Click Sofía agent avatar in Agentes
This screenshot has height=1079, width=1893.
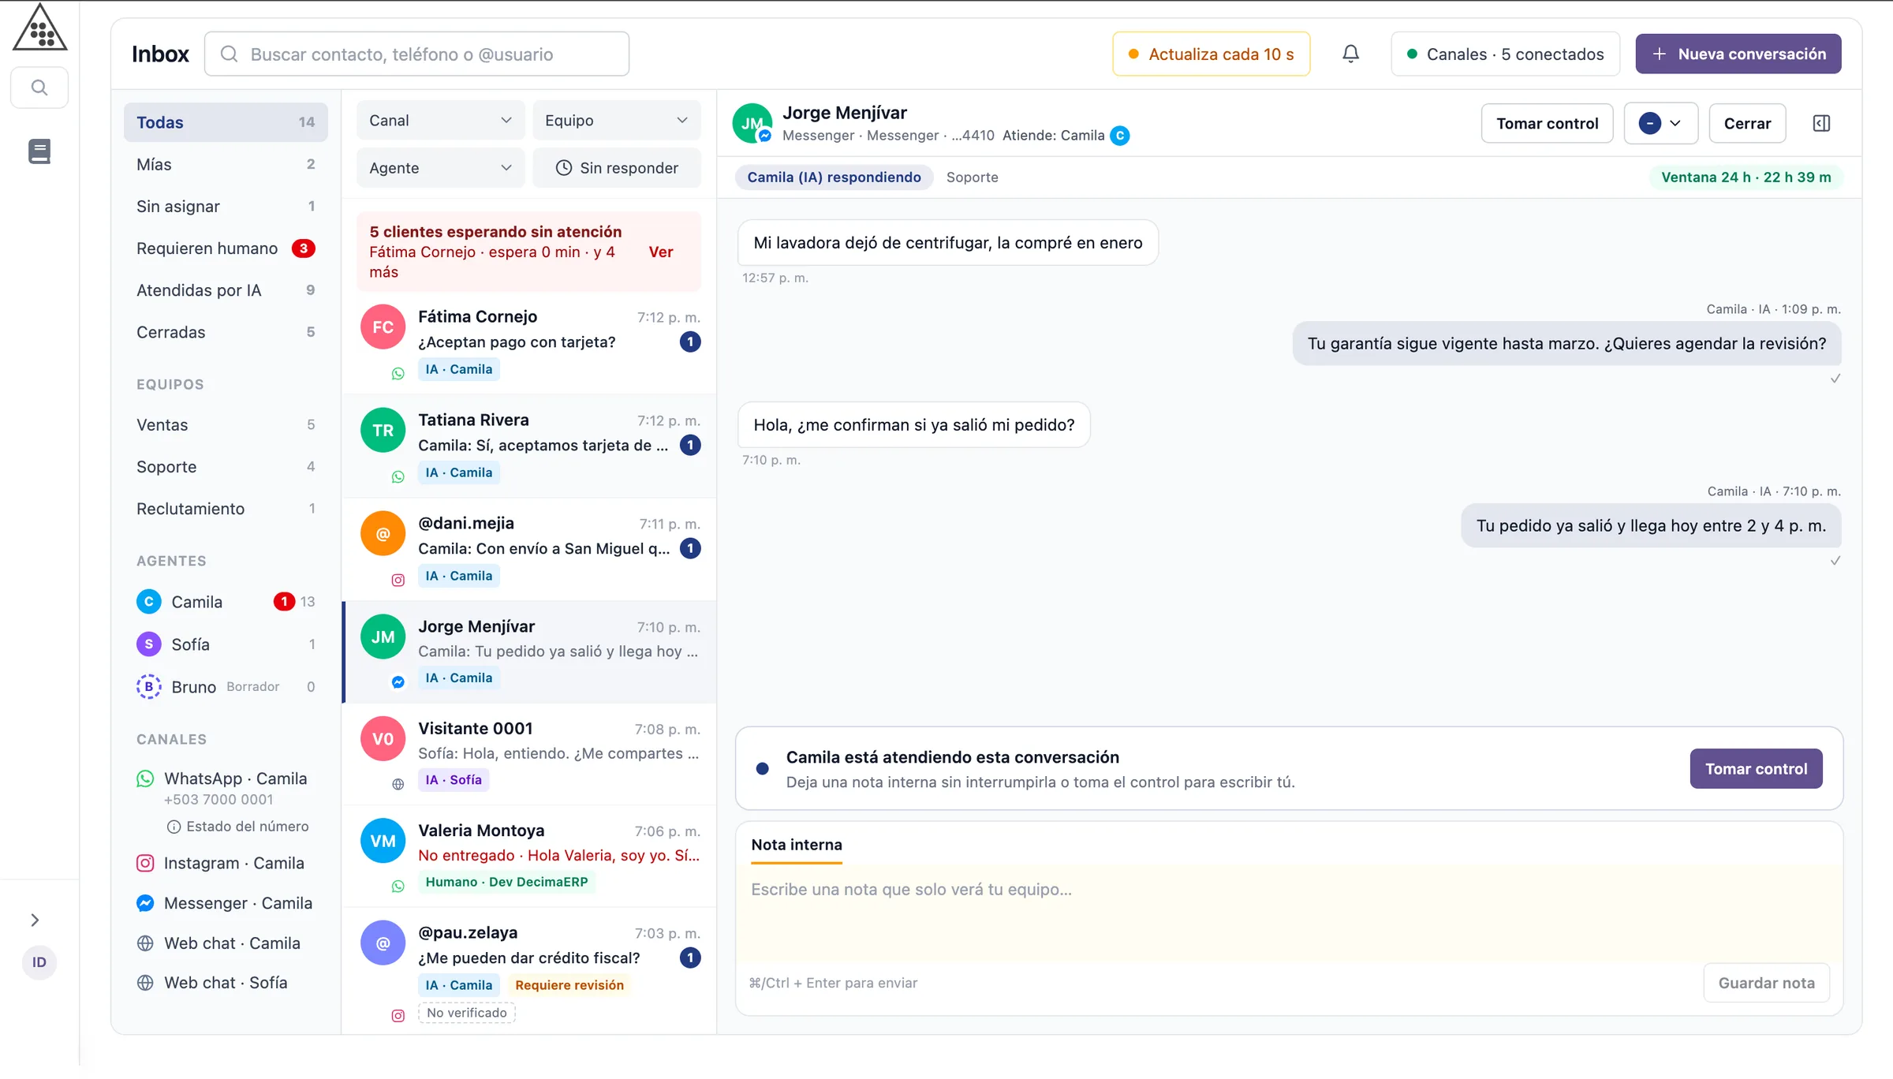148,644
